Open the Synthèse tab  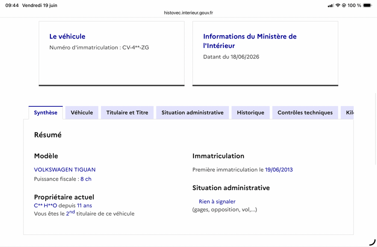pyautogui.click(x=45, y=112)
